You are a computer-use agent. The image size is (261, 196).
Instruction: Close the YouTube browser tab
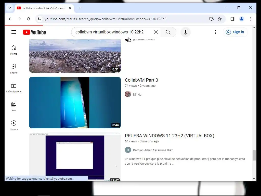70,8
